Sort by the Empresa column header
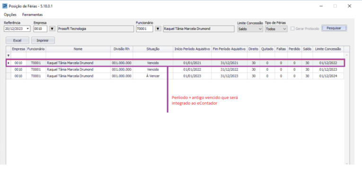This screenshot has width=362, height=175. [x=18, y=49]
